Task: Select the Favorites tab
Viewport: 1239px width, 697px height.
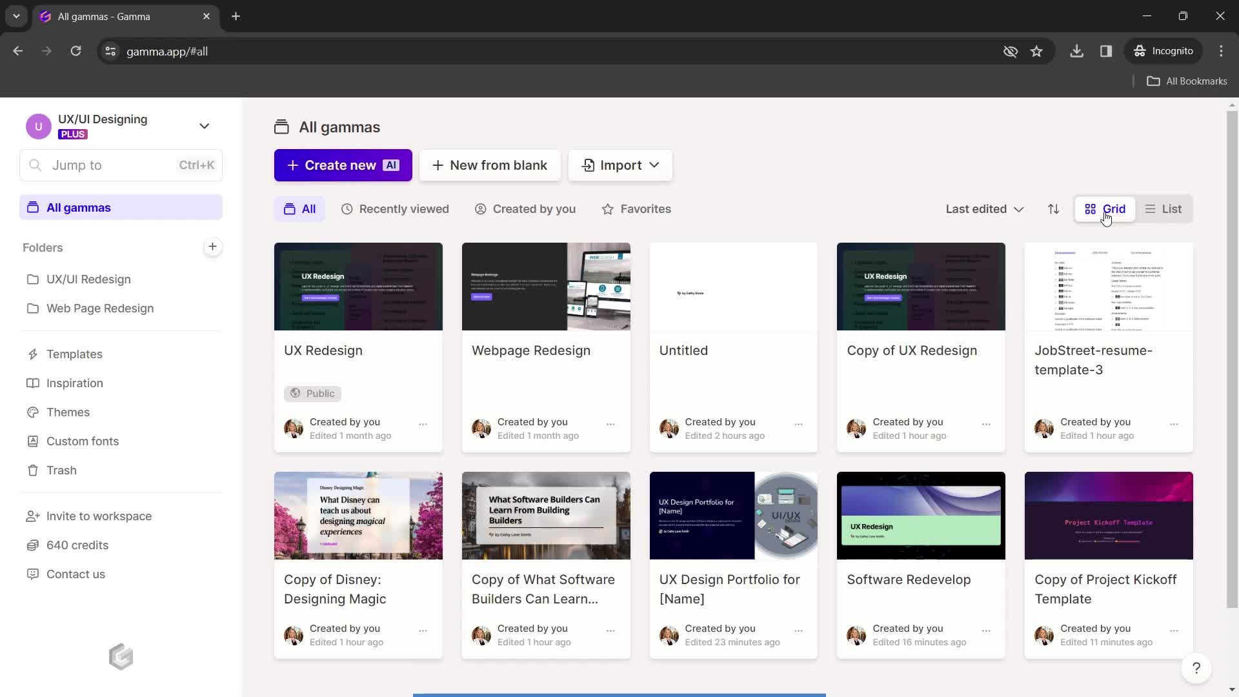Action: pyautogui.click(x=636, y=208)
